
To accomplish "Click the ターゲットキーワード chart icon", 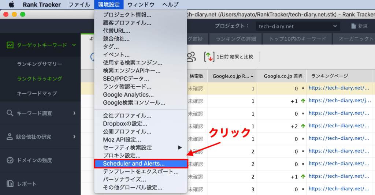I will click(x=10, y=45).
